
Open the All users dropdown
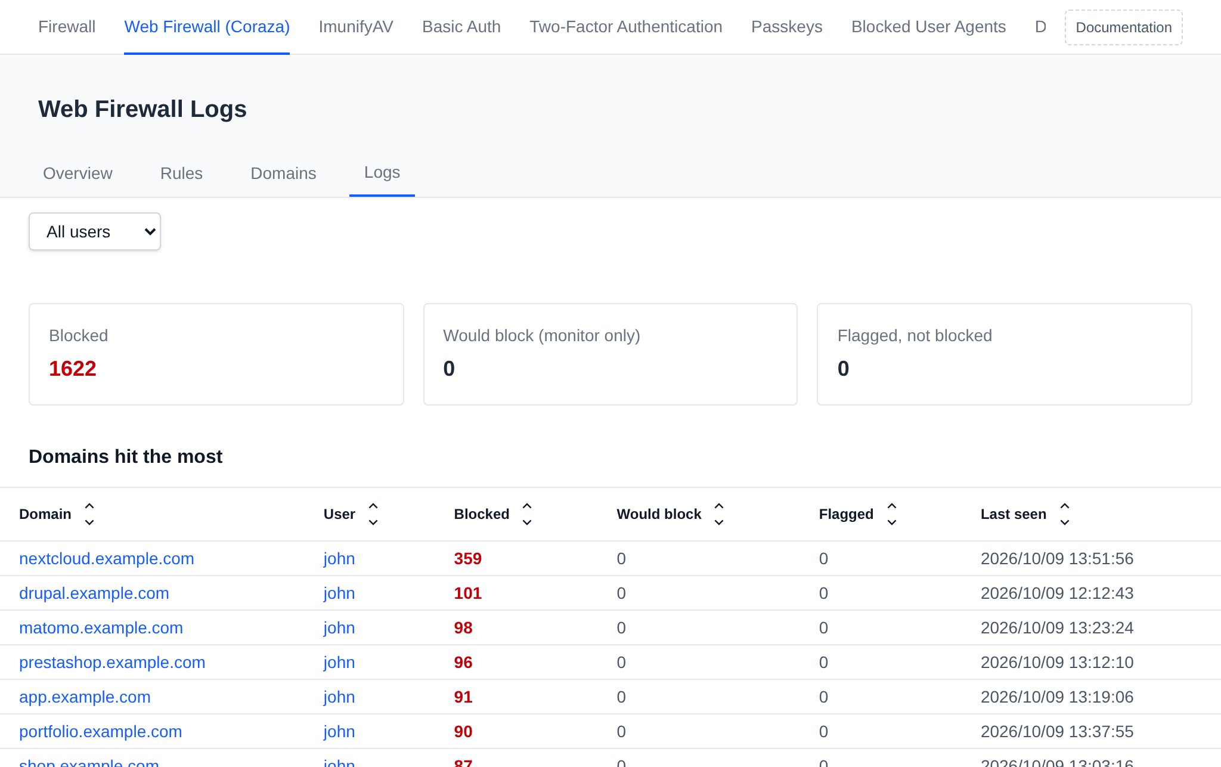(x=95, y=231)
